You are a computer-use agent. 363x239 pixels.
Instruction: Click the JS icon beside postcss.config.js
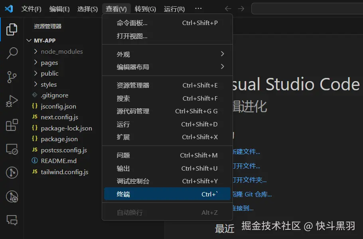coord(35,150)
